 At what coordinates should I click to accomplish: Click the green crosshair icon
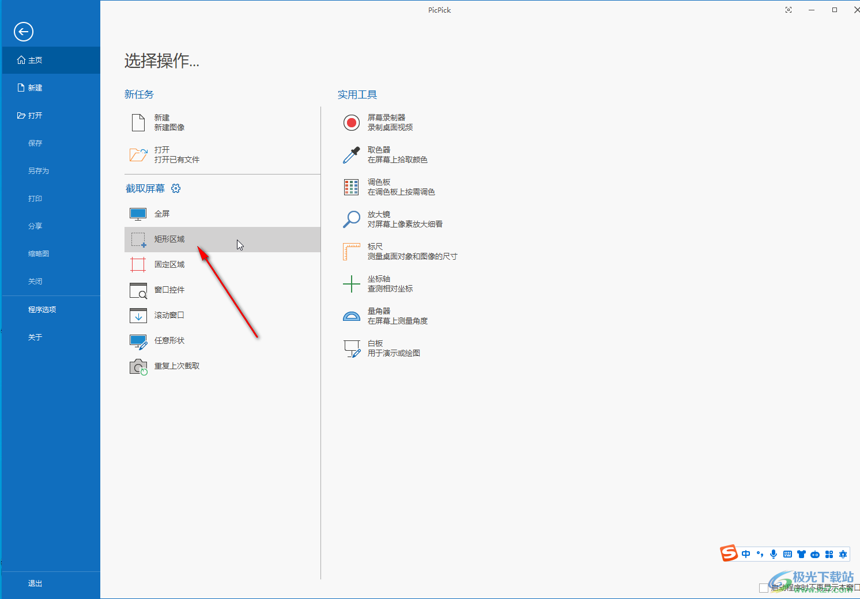352,284
